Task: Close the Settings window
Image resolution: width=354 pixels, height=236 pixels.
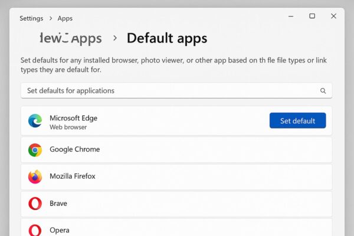Action: pyautogui.click(x=333, y=16)
